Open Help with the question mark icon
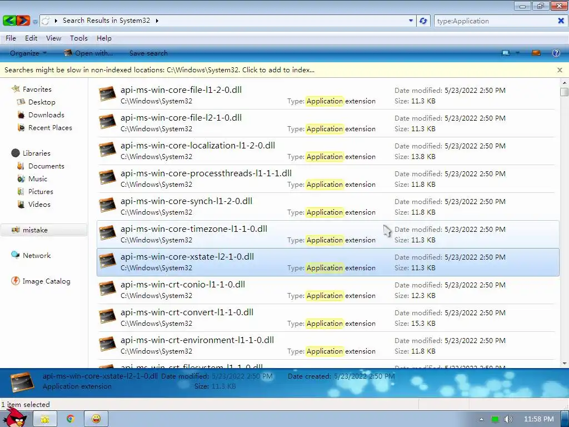 (x=556, y=53)
